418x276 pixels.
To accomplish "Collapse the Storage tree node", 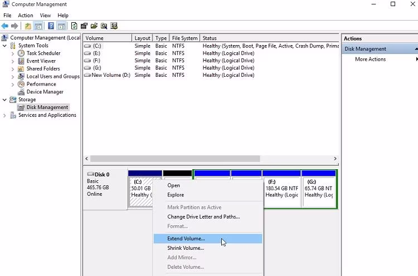I will 4,100.
